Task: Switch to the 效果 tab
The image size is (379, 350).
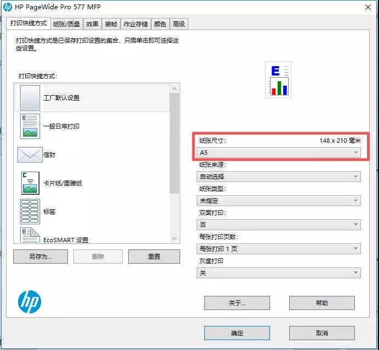Action: [93, 24]
